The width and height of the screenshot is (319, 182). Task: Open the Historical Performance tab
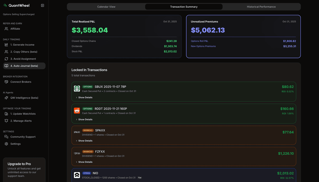(x=261, y=6)
